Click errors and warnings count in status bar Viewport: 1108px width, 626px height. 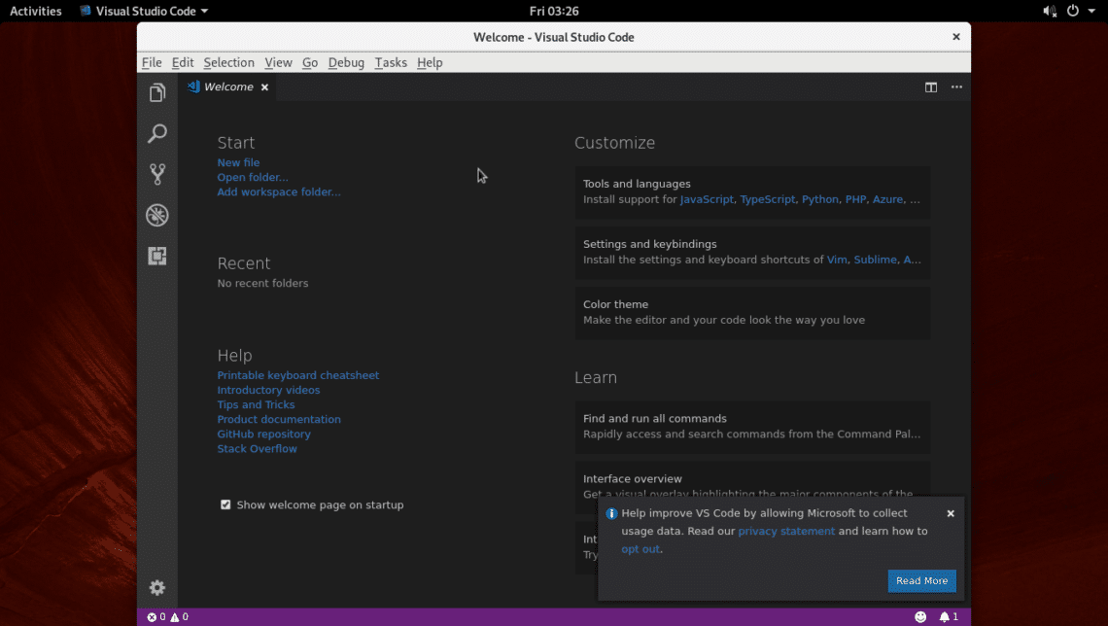point(167,617)
